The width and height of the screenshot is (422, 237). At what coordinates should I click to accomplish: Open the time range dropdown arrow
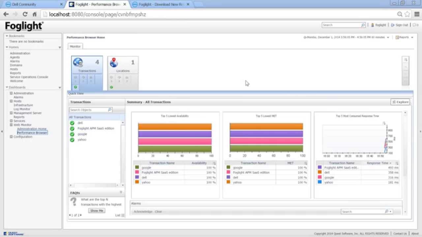[x=388, y=38]
